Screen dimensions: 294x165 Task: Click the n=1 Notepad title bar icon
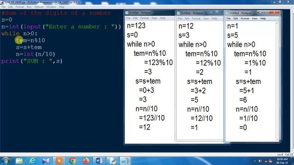click(227, 13)
